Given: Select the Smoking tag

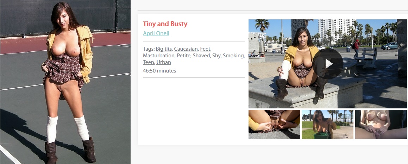Looking at the screenshot, I should [233, 56].
